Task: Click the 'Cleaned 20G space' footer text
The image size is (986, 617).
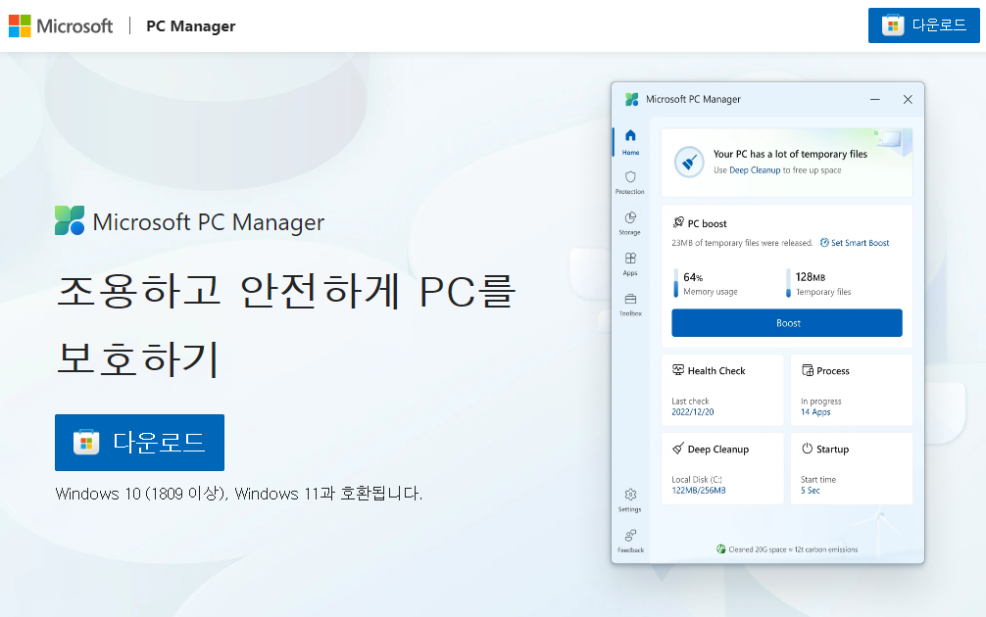Action: click(793, 549)
